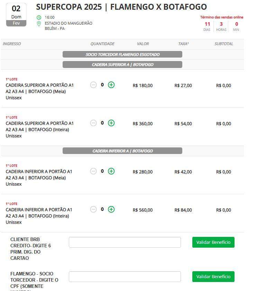This screenshot has width=257, height=291.
Task: Decrease Cadeira Inferior Botafogo Meia quantity
Action: (93, 171)
